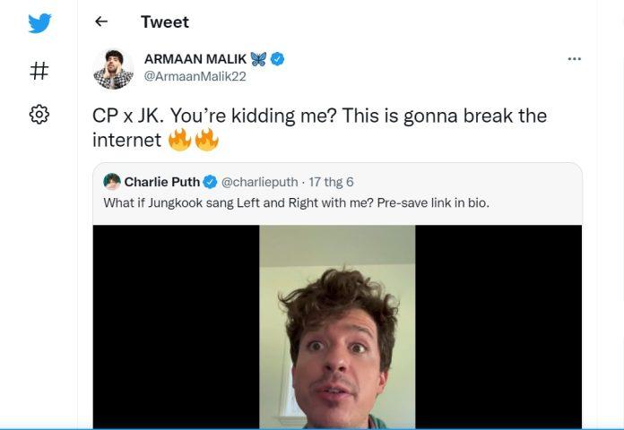
Task: Open the Explore hashtag icon
Action: click(39, 71)
